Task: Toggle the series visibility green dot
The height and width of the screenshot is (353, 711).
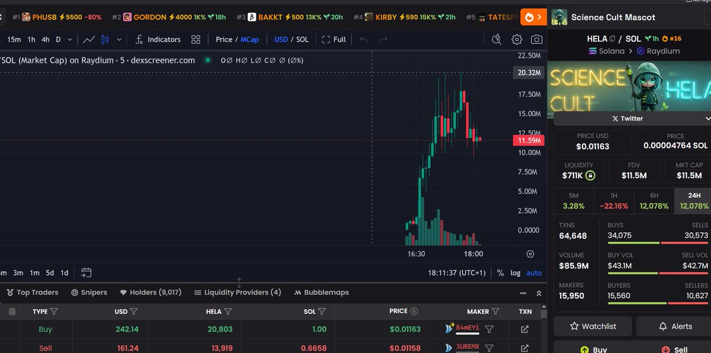Action: (207, 60)
